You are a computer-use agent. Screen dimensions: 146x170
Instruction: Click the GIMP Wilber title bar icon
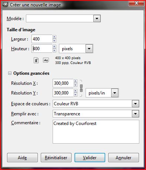5,4
